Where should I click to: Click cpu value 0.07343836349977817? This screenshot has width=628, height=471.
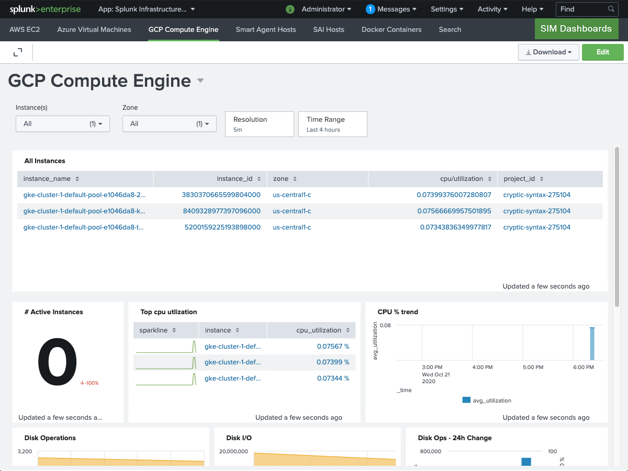click(x=456, y=227)
